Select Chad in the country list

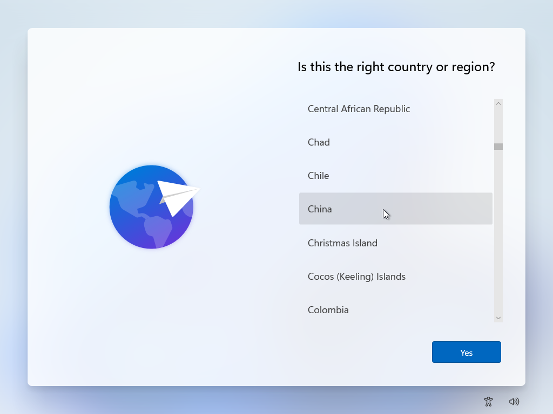[396, 142]
